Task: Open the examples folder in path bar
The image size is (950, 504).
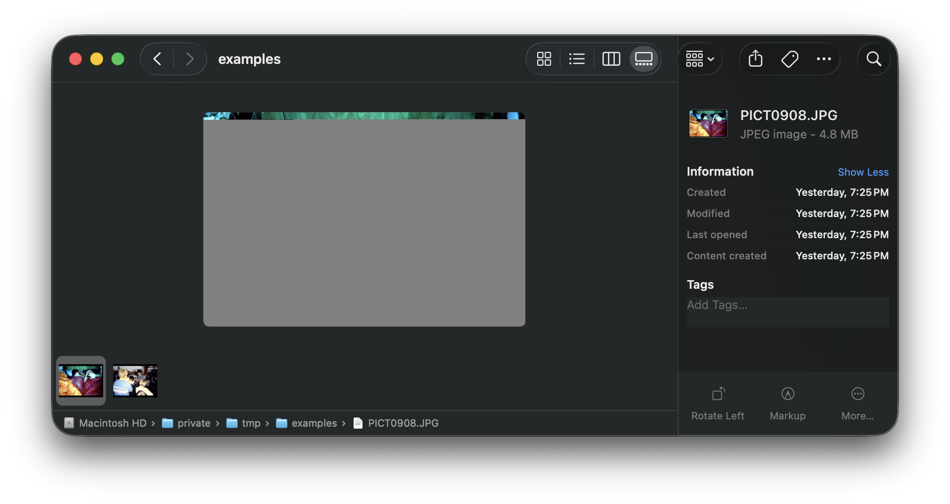Action: tap(307, 423)
